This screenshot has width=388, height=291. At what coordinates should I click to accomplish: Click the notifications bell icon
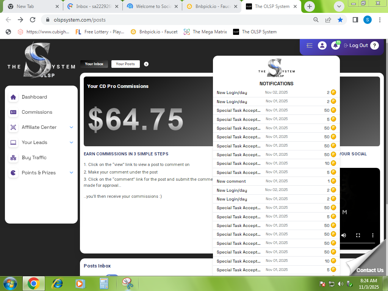click(335, 46)
